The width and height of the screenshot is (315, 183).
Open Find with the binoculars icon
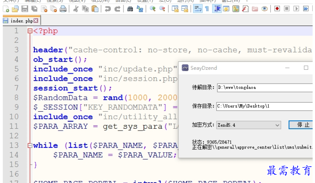(130, 8)
